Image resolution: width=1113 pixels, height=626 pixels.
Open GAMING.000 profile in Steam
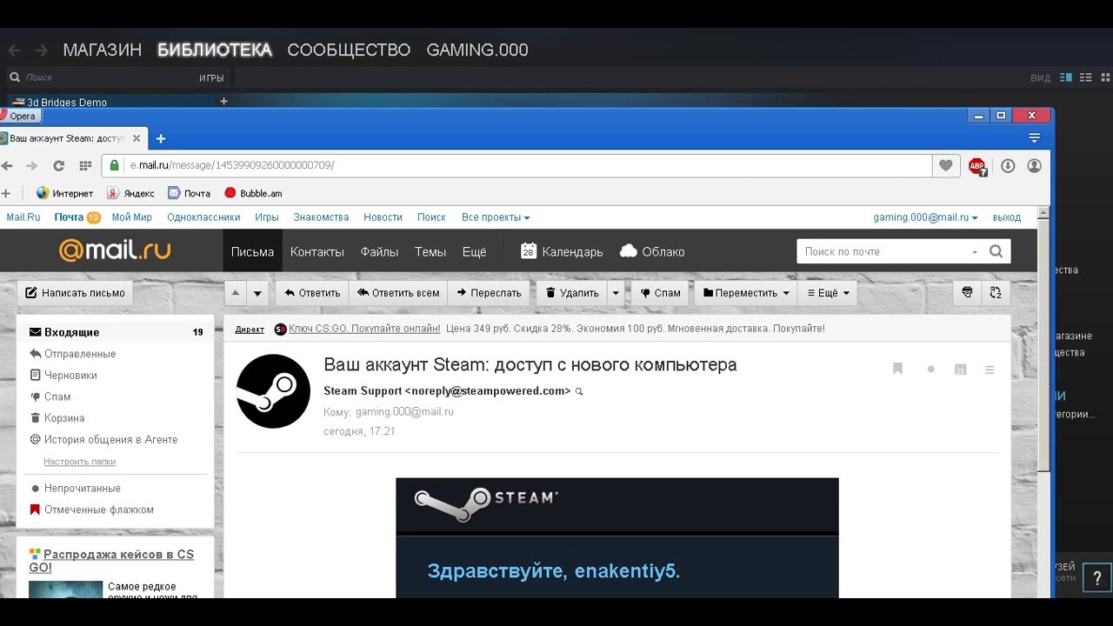pos(477,50)
